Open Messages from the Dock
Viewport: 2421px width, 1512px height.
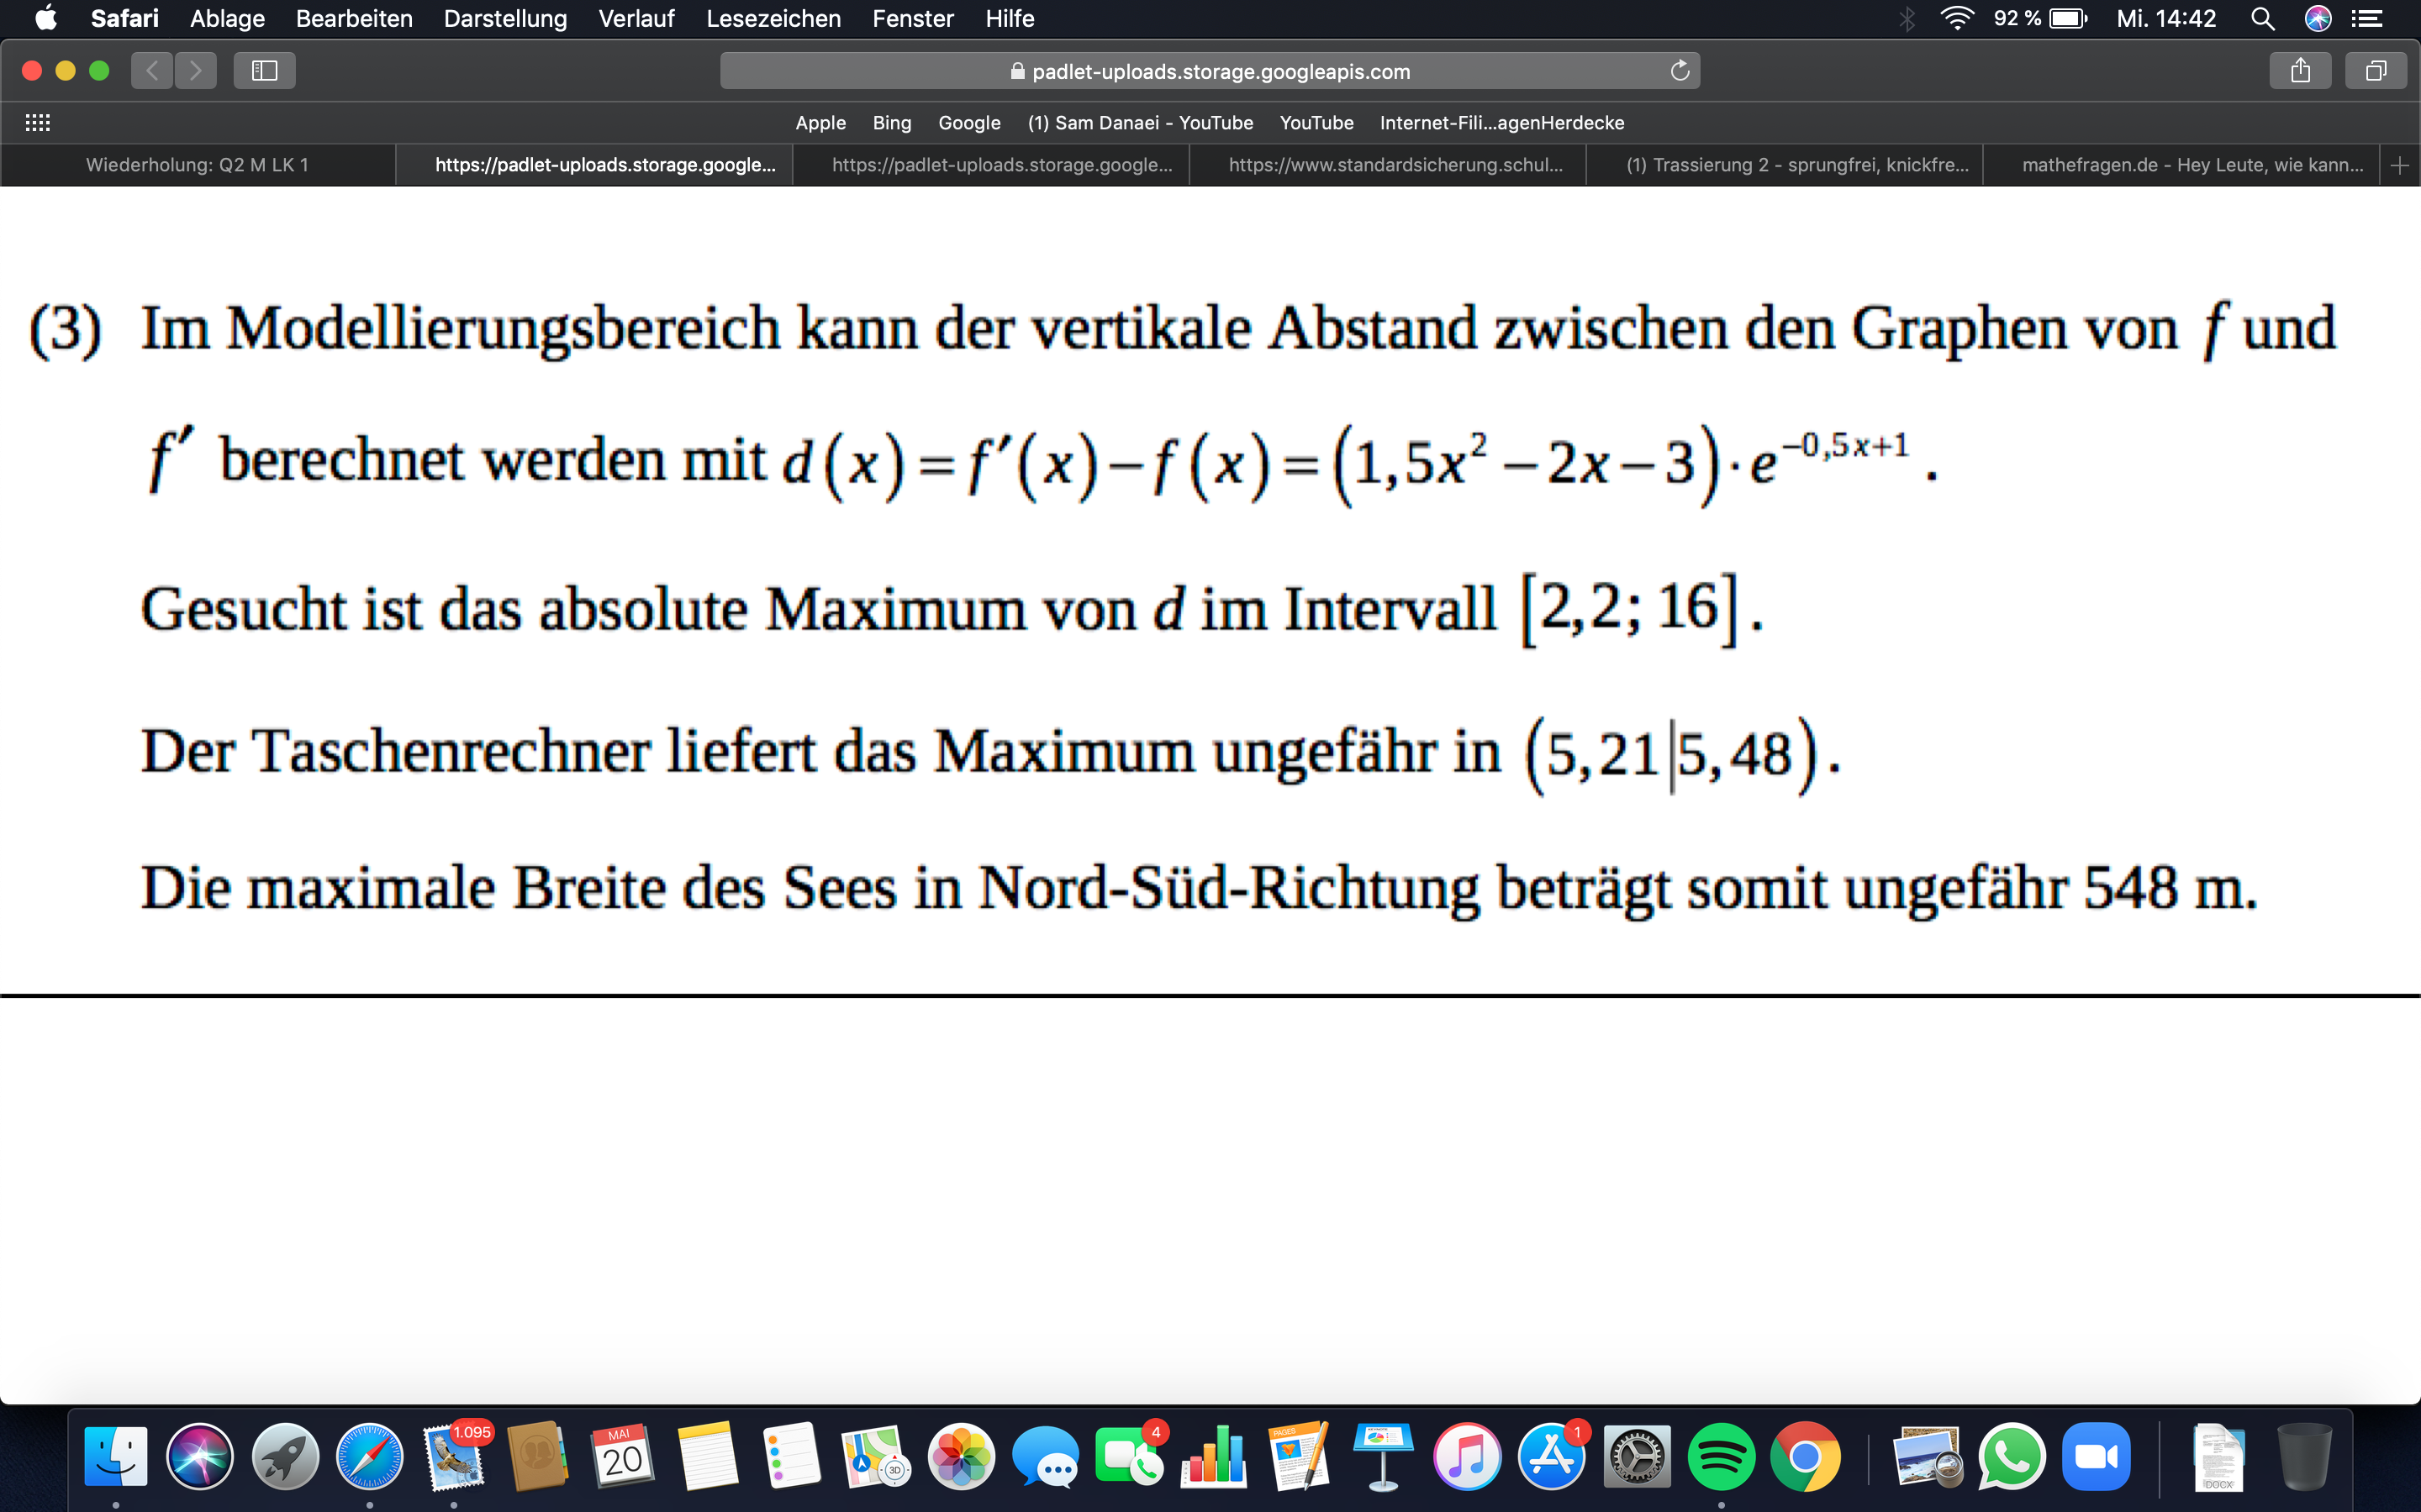pos(1046,1456)
